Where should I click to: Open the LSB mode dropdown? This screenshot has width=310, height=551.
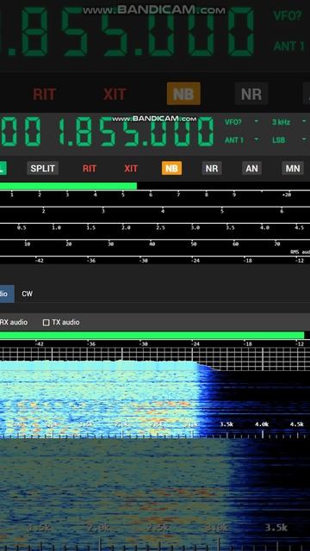[289, 139]
